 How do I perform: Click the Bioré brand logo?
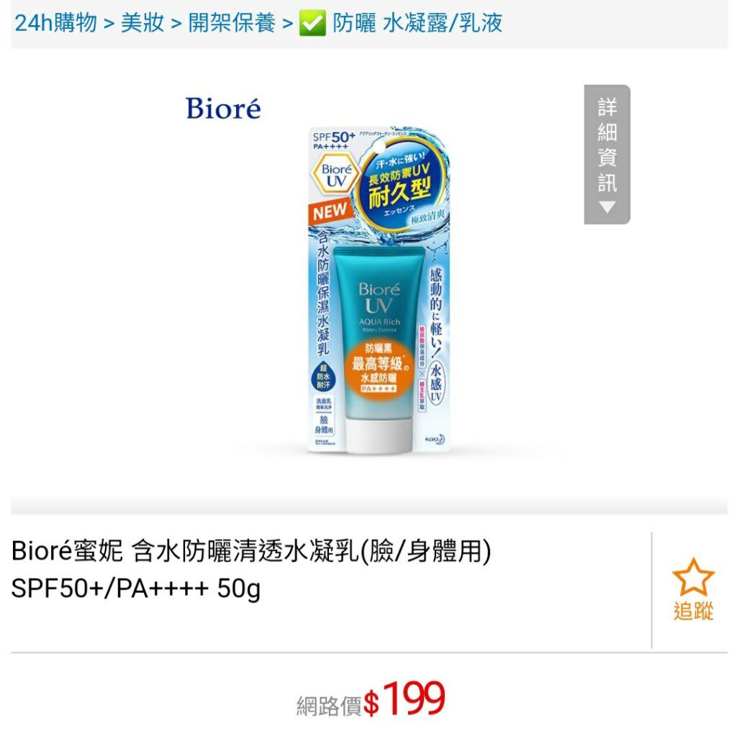223,109
